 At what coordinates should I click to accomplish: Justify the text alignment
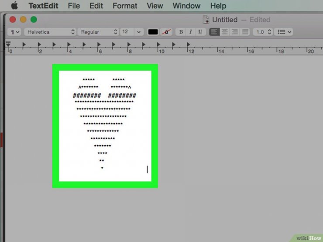tap(245, 32)
